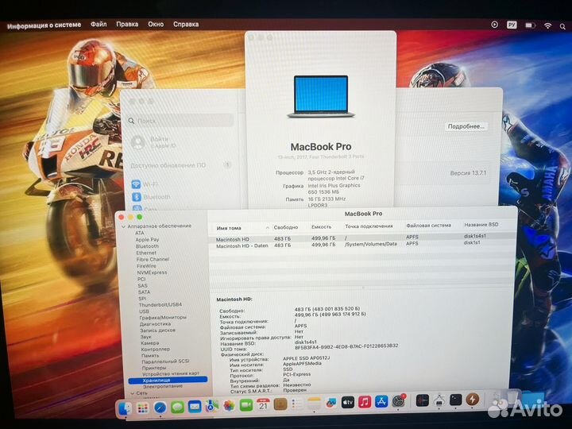572x429 pixels.
Task: Open the Справка menu
Action: pos(186,25)
